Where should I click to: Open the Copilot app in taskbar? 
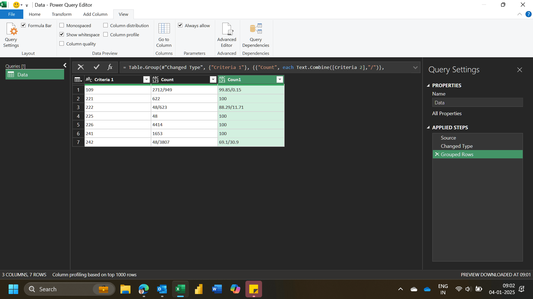tap(235, 289)
